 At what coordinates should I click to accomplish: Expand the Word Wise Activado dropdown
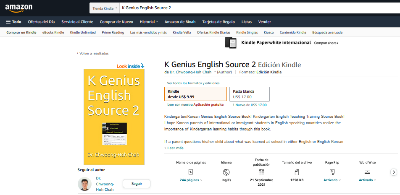(x=367, y=180)
